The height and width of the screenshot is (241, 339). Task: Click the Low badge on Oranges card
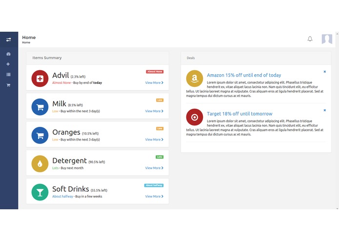(x=160, y=129)
